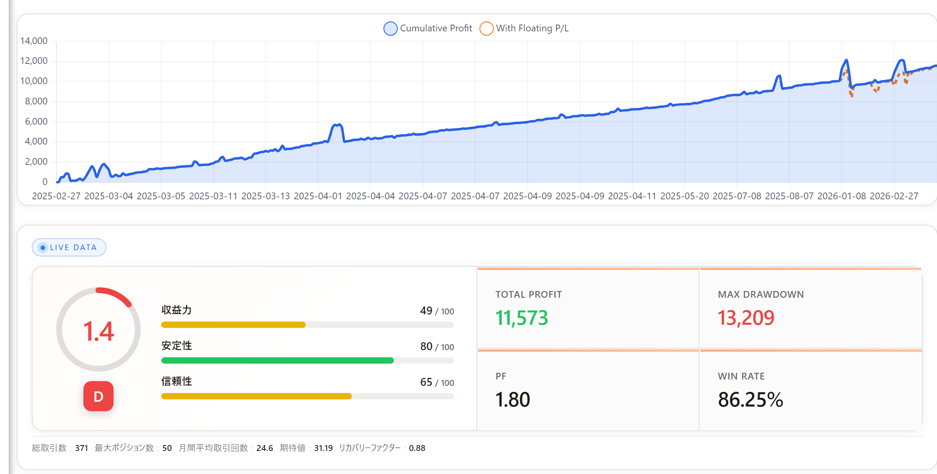Click the 2025-08-07 x-axis date label

789,196
